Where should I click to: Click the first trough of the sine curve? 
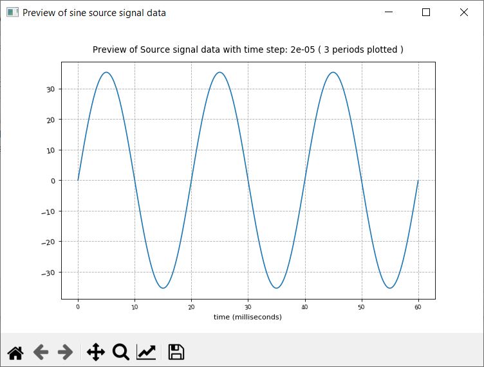click(x=163, y=288)
